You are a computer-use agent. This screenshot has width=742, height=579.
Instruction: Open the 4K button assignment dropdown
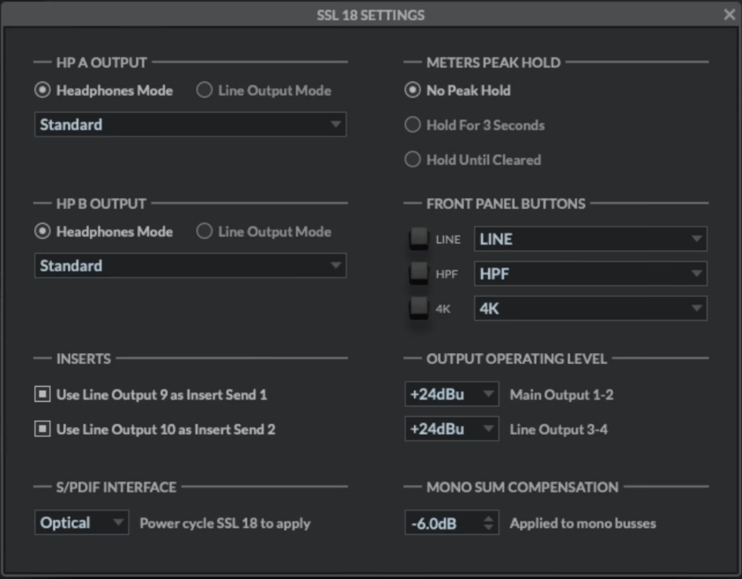point(591,308)
